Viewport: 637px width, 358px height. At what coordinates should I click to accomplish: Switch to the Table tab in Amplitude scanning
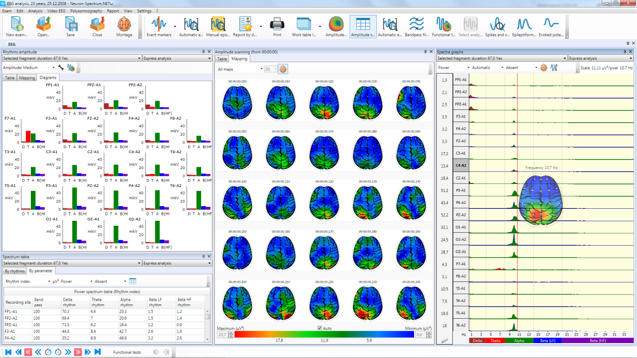pyautogui.click(x=222, y=59)
